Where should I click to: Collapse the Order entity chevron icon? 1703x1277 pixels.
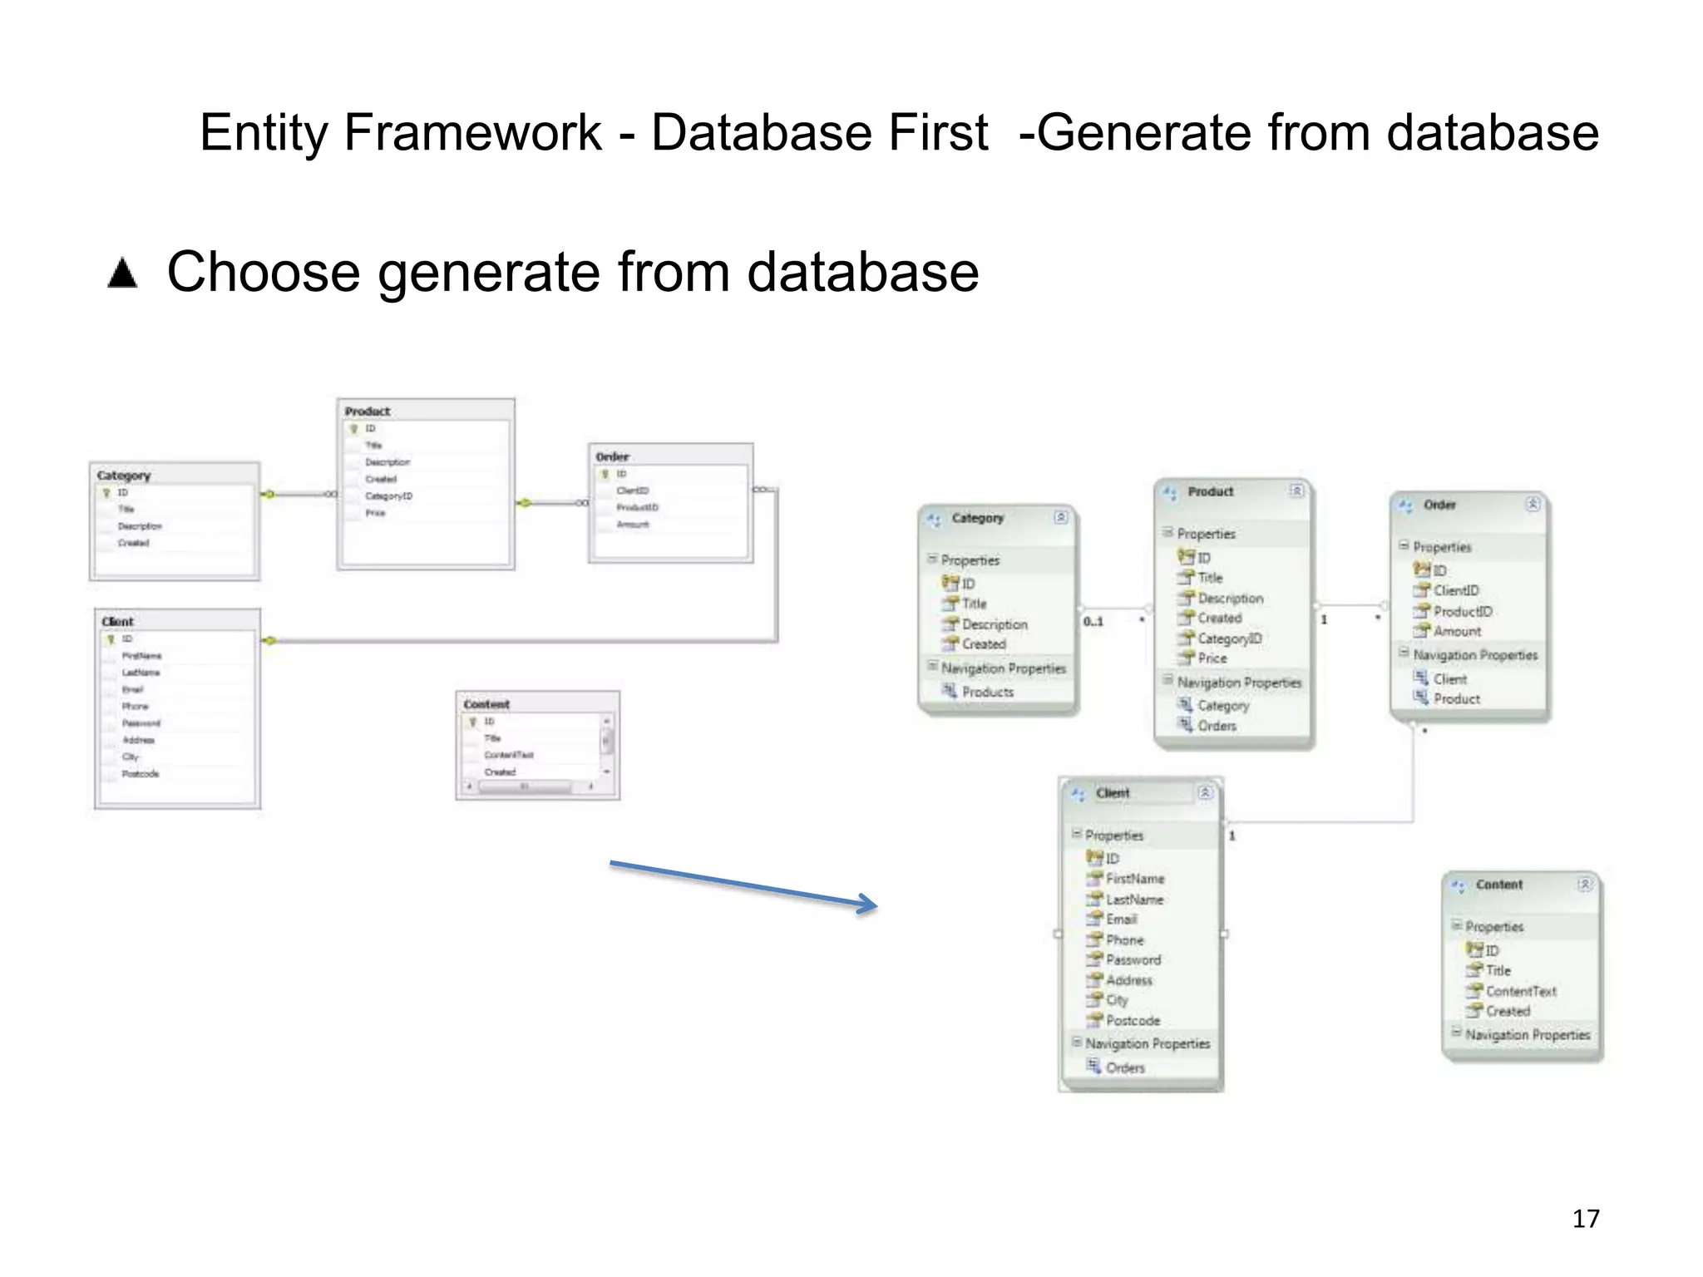1533,505
